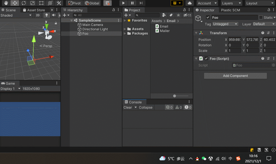Viewport: 276px width, 164px height.
Task: Select the Scale tool
Action: (32, 3)
